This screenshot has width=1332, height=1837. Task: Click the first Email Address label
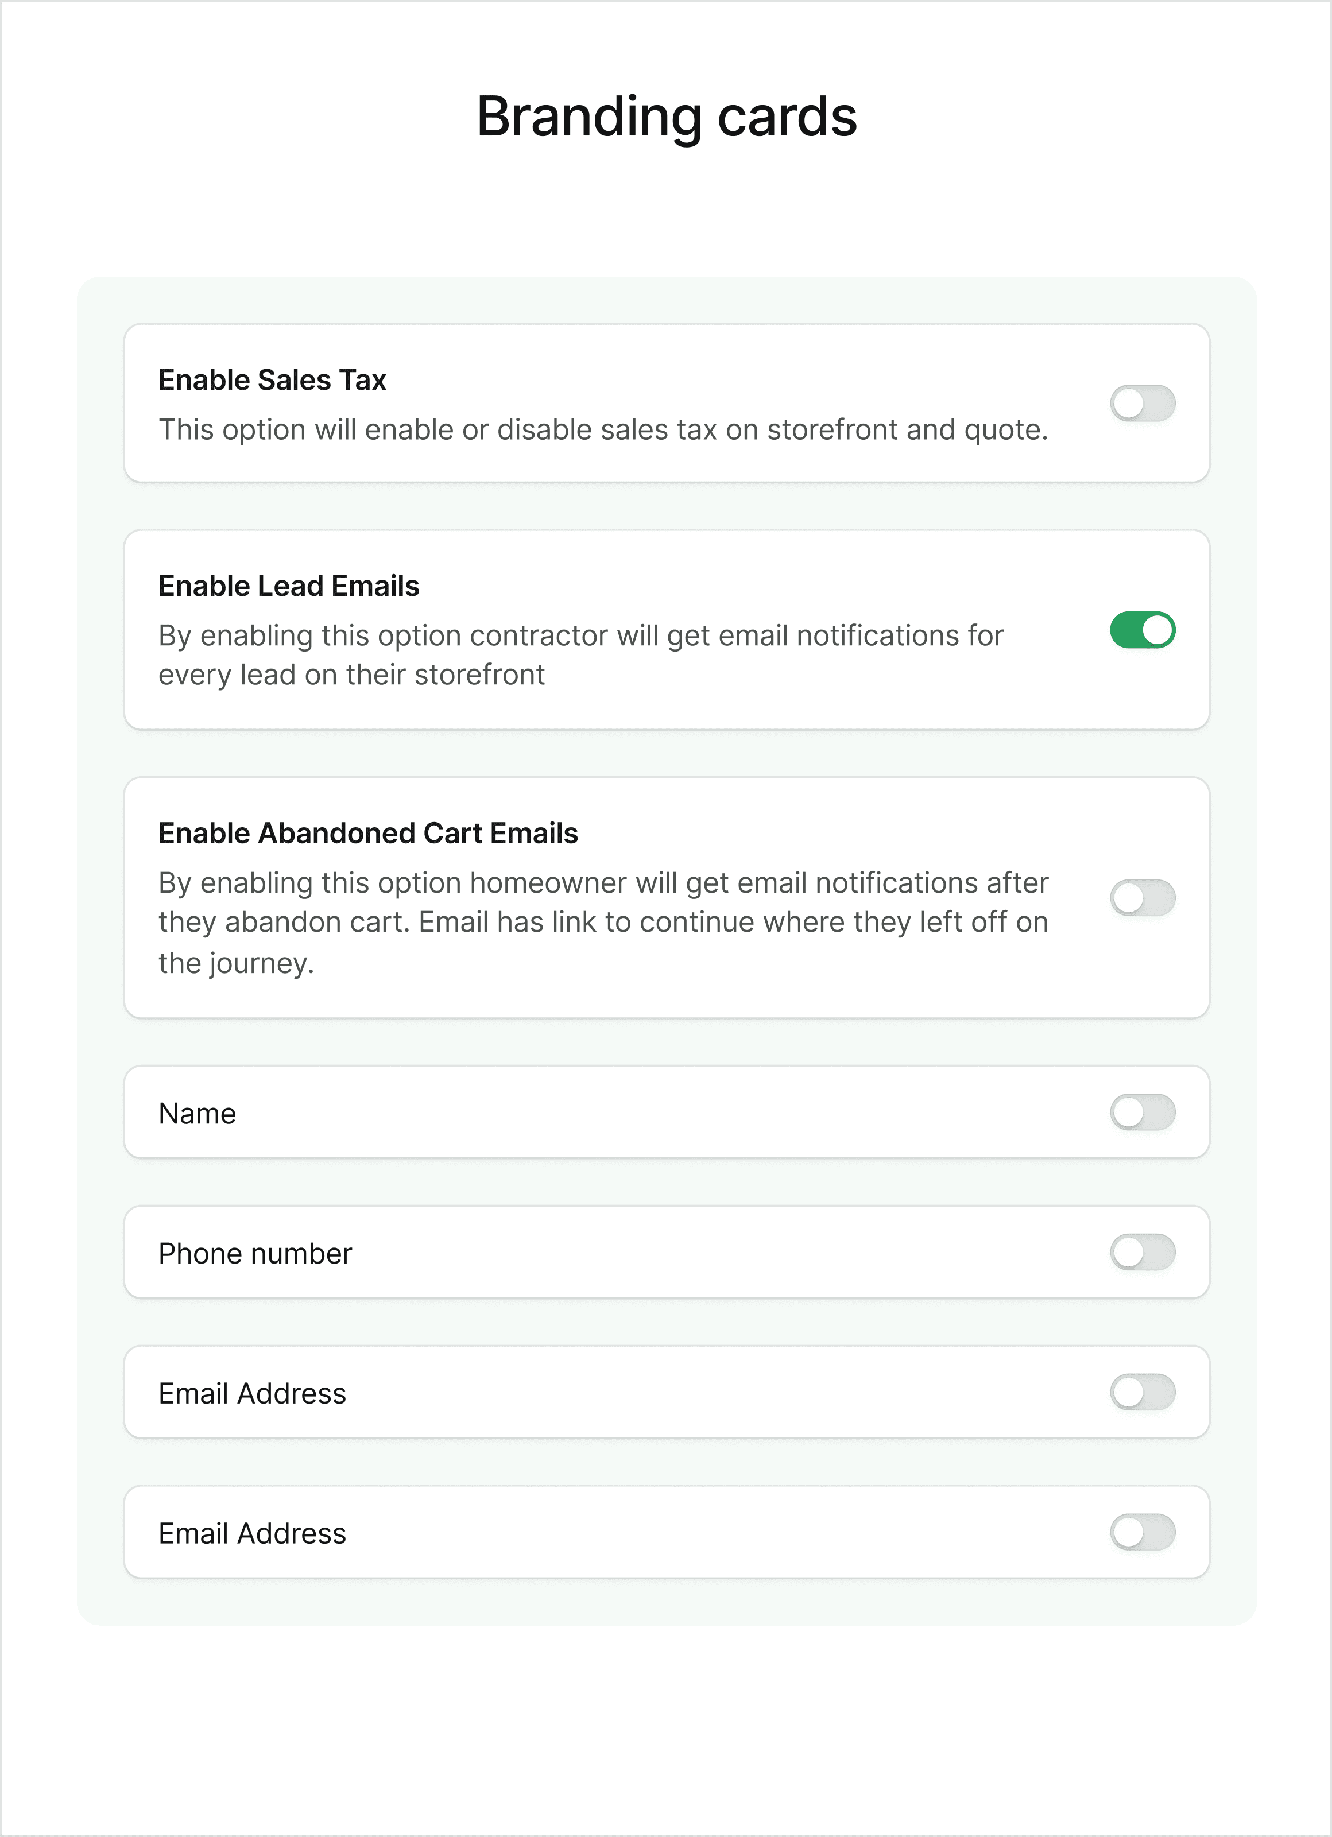click(252, 1394)
